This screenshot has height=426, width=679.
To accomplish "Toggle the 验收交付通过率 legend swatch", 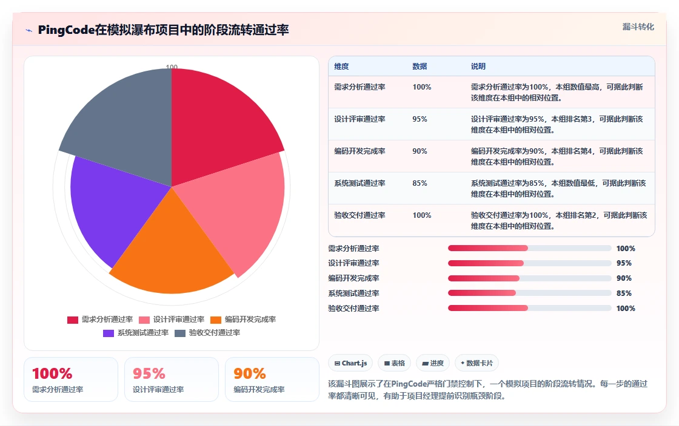I will [x=179, y=333].
